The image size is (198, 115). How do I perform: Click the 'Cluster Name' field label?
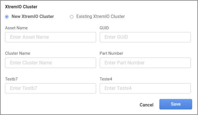(18, 53)
